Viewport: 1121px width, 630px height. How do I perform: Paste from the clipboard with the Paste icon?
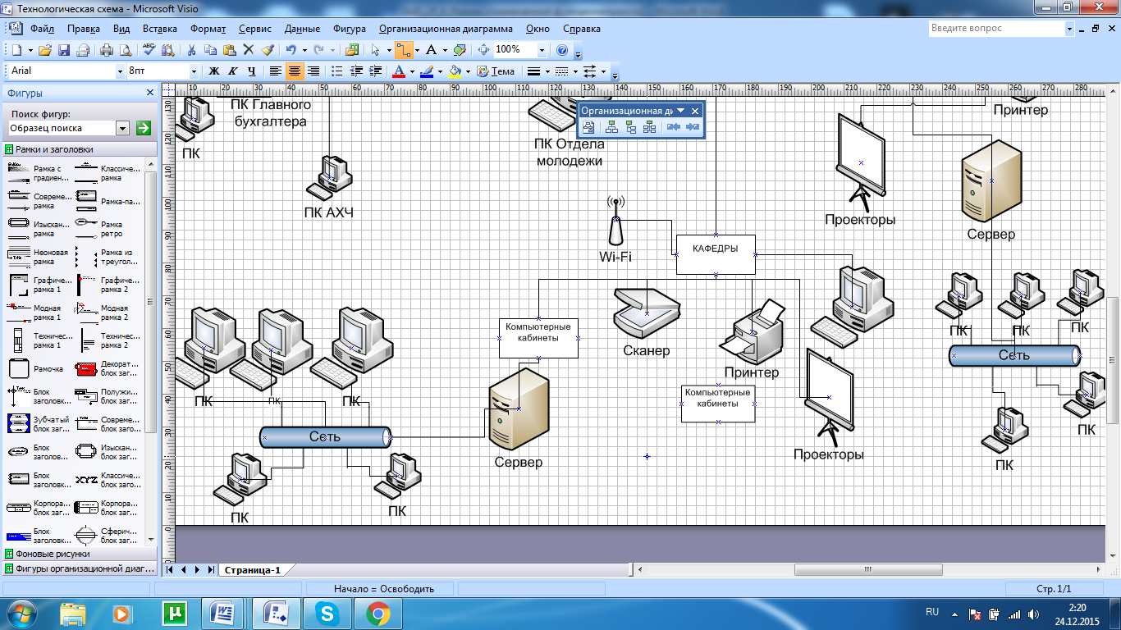(x=230, y=50)
